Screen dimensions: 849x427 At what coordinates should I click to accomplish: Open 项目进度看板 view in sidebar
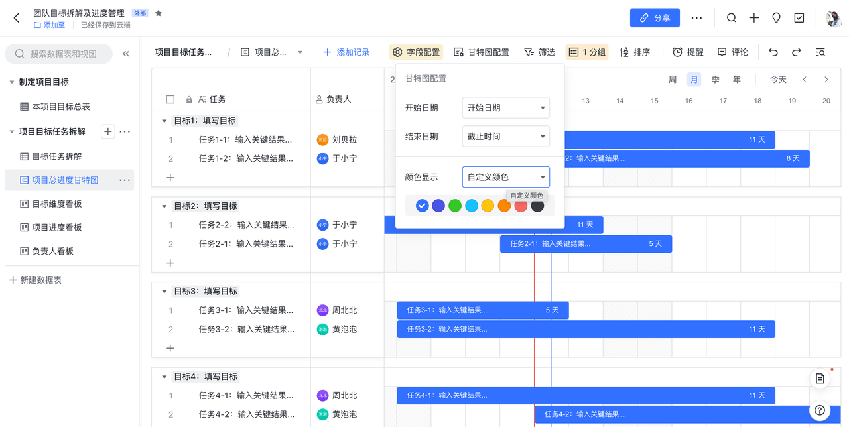pyautogui.click(x=57, y=227)
